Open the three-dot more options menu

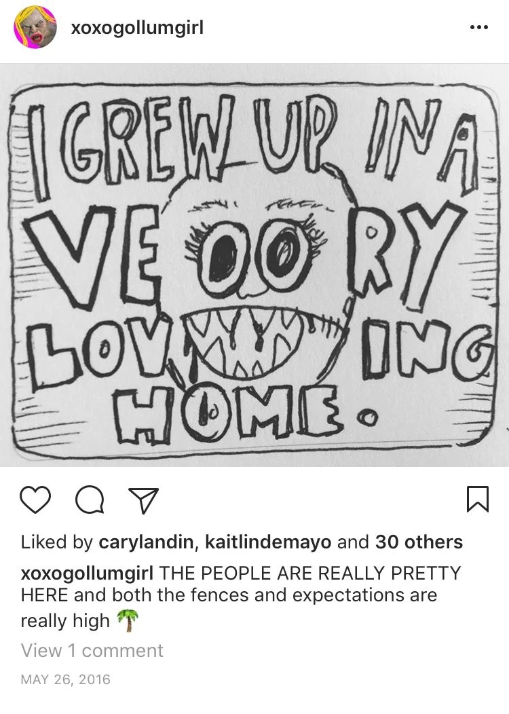pyautogui.click(x=479, y=27)
